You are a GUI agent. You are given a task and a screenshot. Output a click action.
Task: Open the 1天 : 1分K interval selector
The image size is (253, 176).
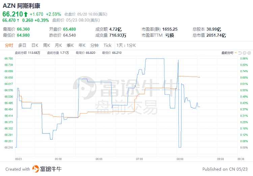pos(126,45)
